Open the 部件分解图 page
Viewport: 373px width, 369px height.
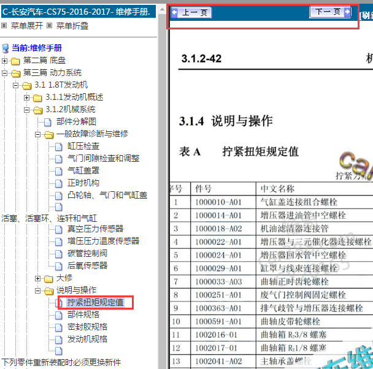point(76,121)
